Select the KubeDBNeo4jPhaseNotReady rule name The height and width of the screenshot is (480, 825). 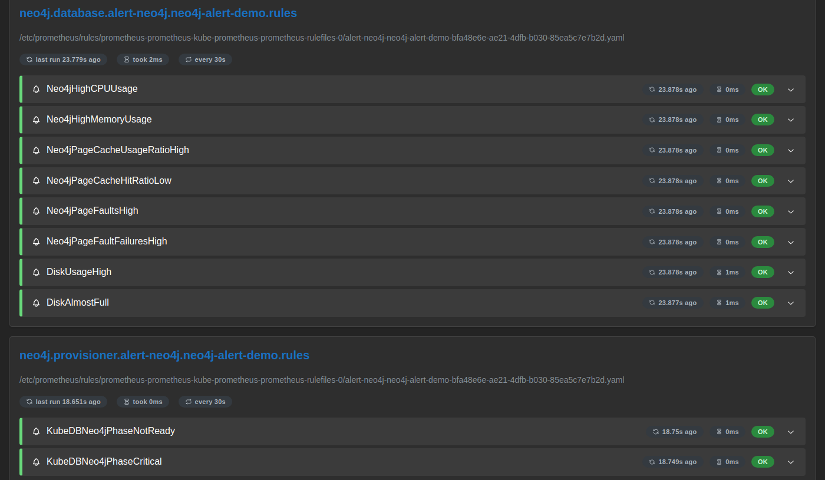(x=111, y=431)
